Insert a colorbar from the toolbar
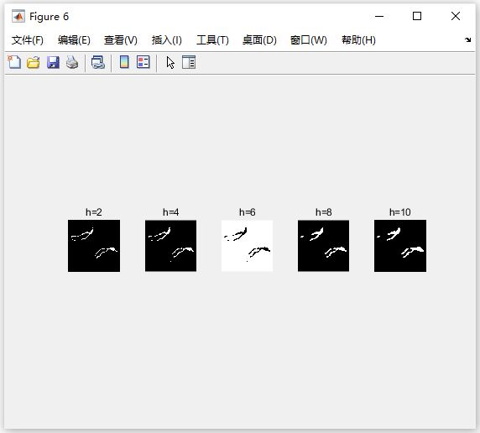The image size is (480, 433). [124, 62]
